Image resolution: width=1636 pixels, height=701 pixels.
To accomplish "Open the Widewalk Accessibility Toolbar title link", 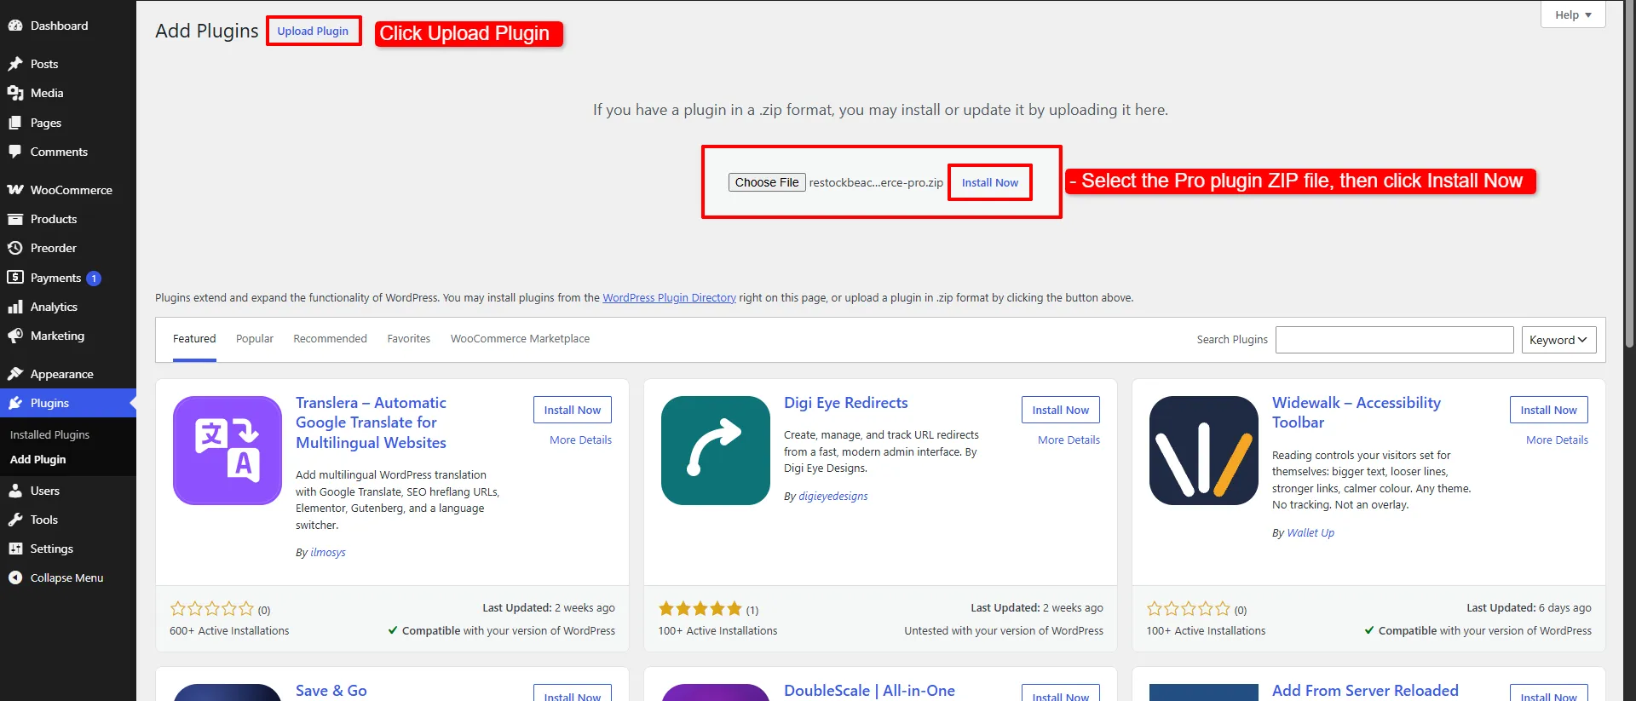I will coord(1357,412).
